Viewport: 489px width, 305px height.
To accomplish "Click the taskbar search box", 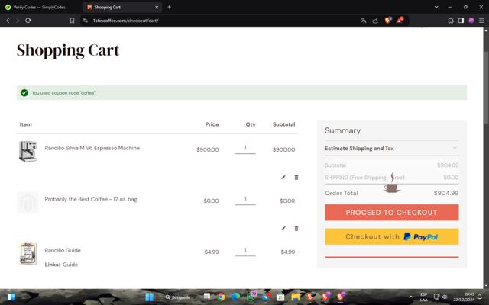I will pyautogui.click(x=178, y=297).
